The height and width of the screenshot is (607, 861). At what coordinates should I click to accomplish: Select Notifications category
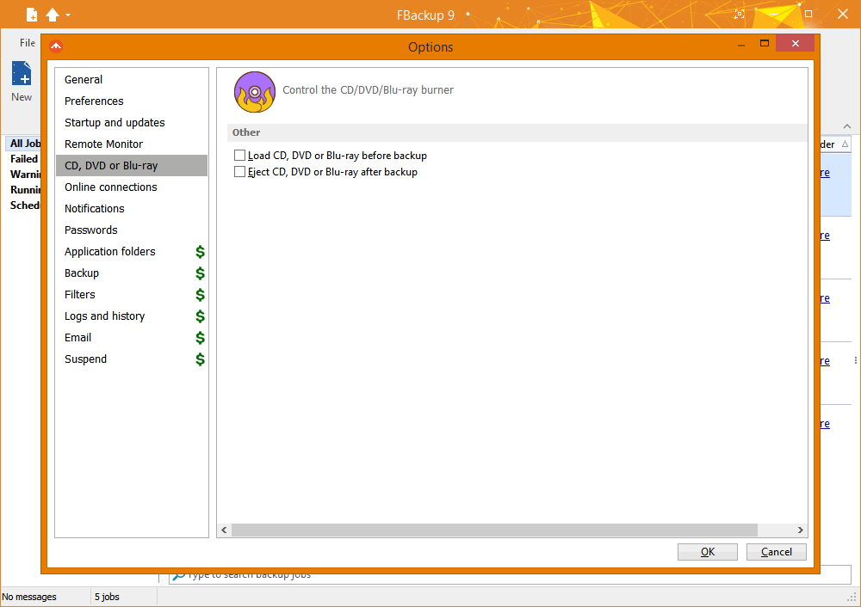(131, 208)
